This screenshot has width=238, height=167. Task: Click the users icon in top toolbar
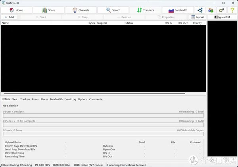[211, 10]
